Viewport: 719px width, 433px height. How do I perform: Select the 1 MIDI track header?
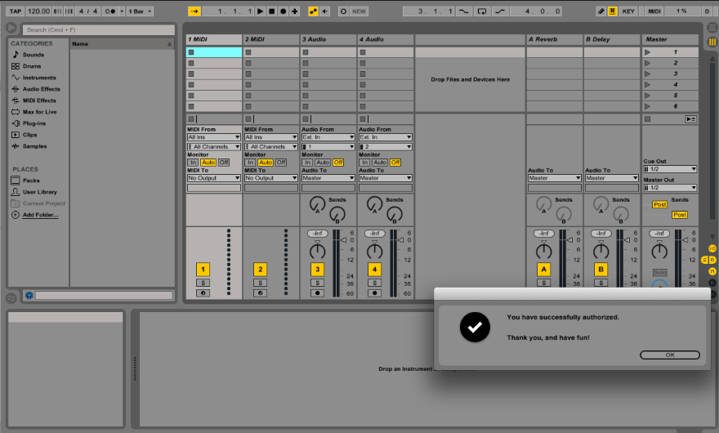pos(214,39)
